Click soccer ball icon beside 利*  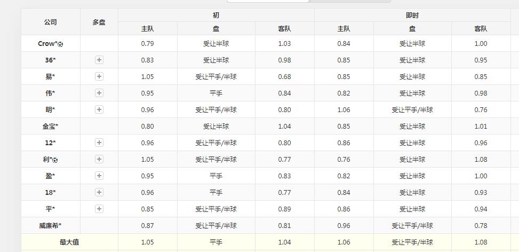point(55,160)
